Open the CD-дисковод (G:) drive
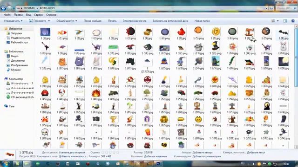This screenshot has height=167, width=298. point(22,97)
